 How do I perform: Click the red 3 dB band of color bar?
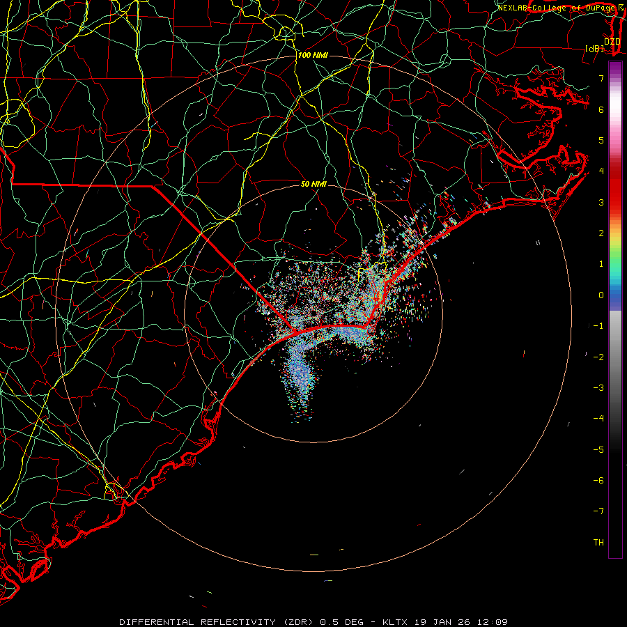[615, 196]
